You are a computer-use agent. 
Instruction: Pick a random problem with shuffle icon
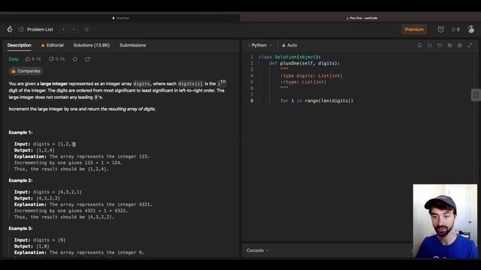86,29
